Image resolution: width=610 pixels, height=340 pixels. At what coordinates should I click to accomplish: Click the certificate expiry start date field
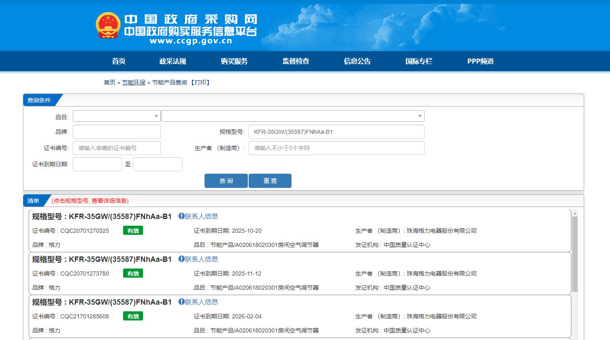point(97,164)
